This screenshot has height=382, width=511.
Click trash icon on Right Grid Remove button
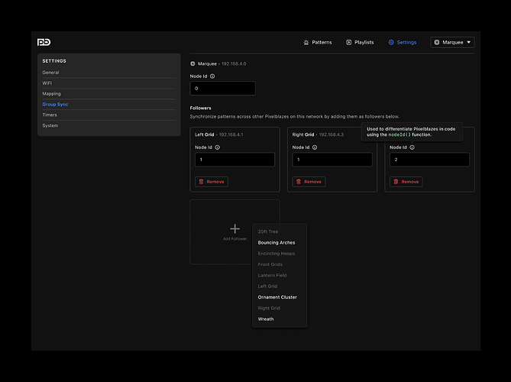pos(299,182)
